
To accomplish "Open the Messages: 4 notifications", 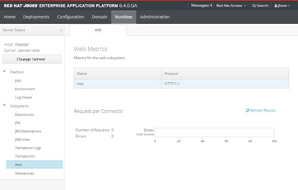I will pyautogui.click(x=202, y=6).
